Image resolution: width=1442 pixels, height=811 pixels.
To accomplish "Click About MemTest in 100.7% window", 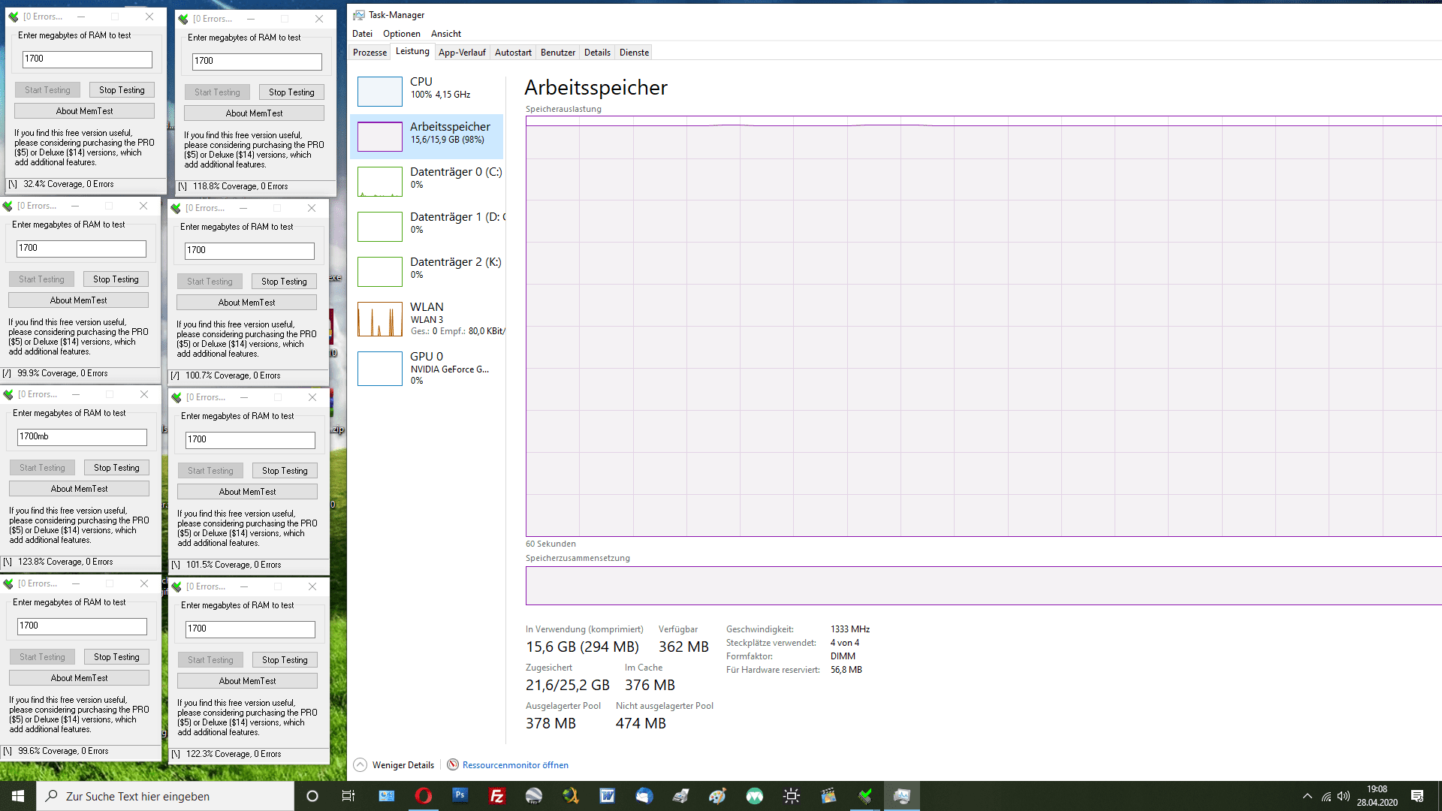I will [x=246, y=303].
